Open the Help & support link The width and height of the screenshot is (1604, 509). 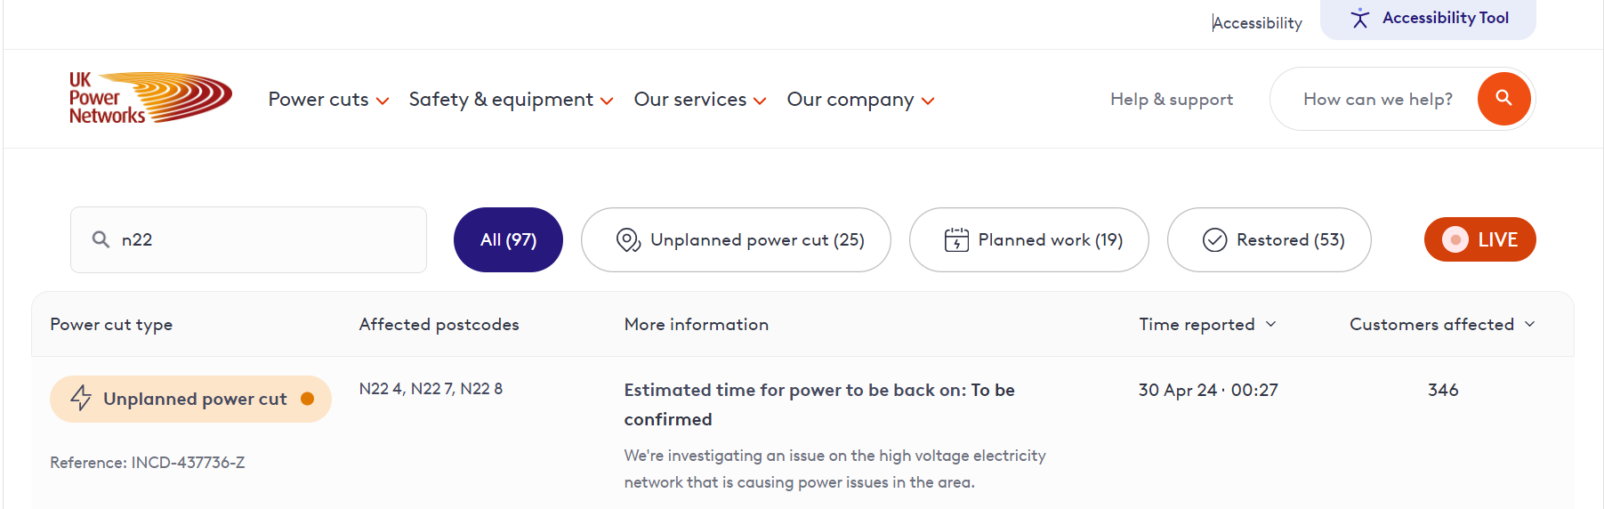tap(1171, 100)
